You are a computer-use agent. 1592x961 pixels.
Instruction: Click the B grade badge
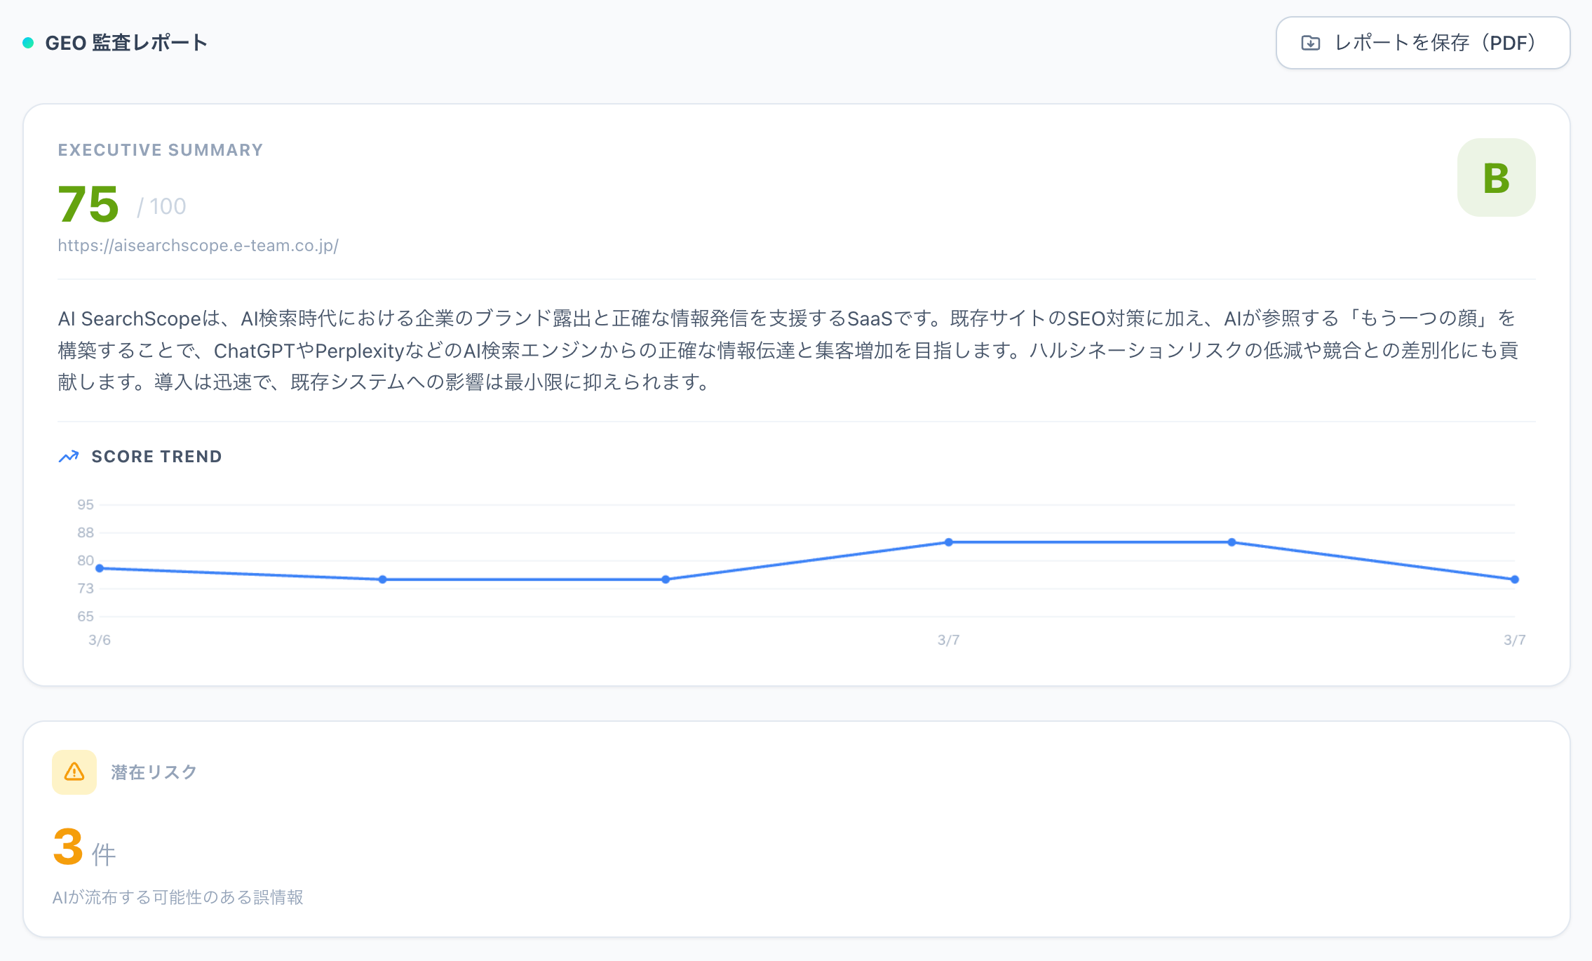tap(1496, 177)
